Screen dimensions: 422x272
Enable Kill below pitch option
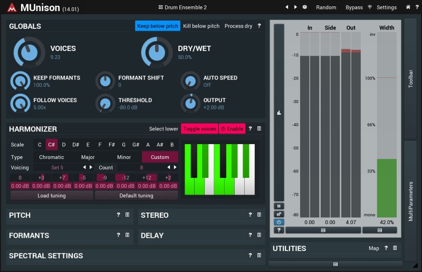pos(202,26)
